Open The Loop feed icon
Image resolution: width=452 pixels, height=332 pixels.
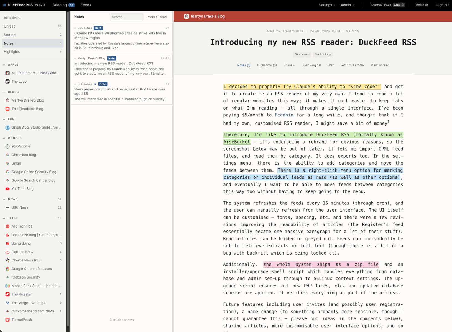coord(7,81)
